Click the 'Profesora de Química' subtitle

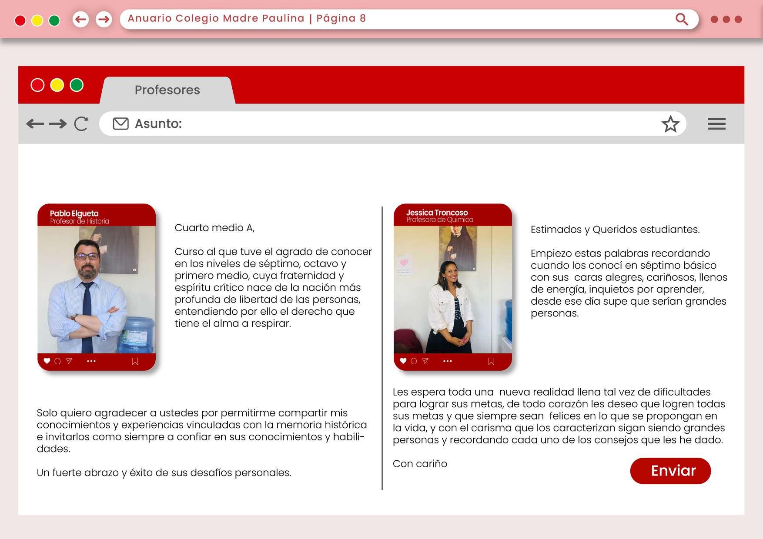pyautogui.click(x=440, y=220)
